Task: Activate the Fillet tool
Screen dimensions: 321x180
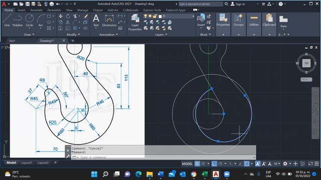Action: [75, 22]
